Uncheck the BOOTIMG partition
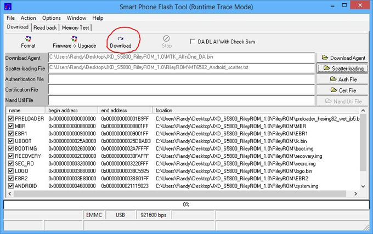Viewport: 373px width, 234px height. pyautogui.click(x=11, y=149)
